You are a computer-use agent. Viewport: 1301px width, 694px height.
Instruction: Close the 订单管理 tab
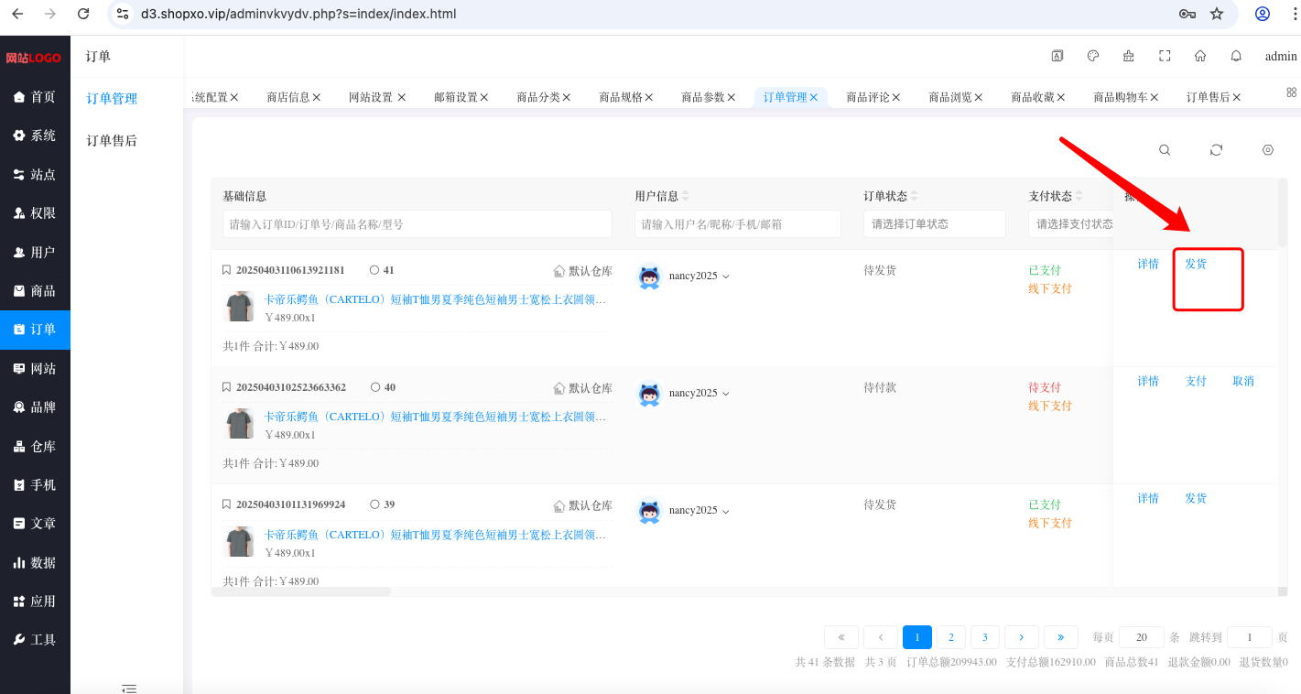pyautogui.click(x=814, y=97)
